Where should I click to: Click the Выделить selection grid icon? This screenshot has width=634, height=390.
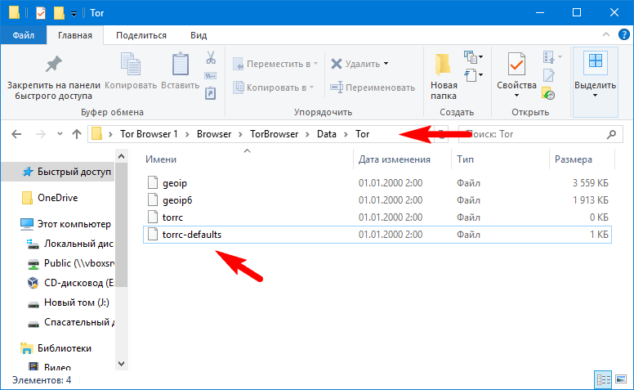tap(595, 62)
